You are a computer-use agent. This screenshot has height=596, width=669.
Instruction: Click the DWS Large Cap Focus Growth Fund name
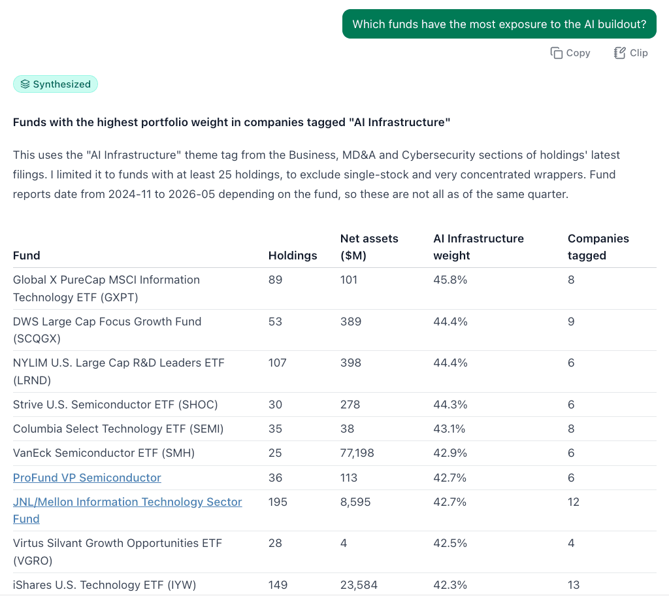107,330
